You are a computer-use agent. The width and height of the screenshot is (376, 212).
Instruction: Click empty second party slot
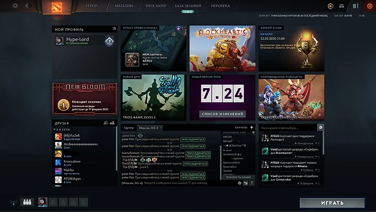tap(53, 202)
